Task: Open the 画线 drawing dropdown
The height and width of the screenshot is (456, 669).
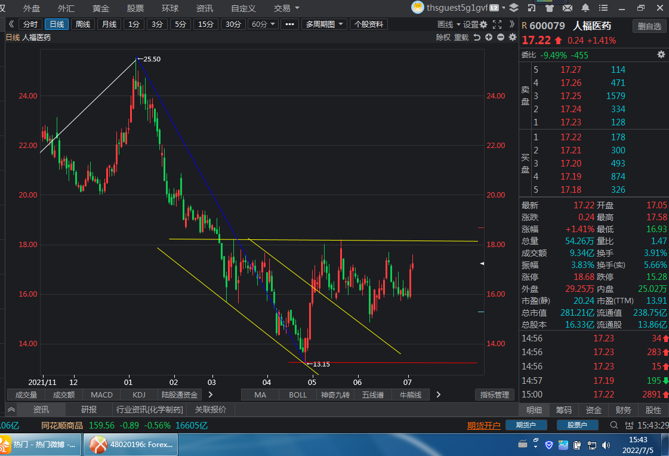Action: [449, 24]
